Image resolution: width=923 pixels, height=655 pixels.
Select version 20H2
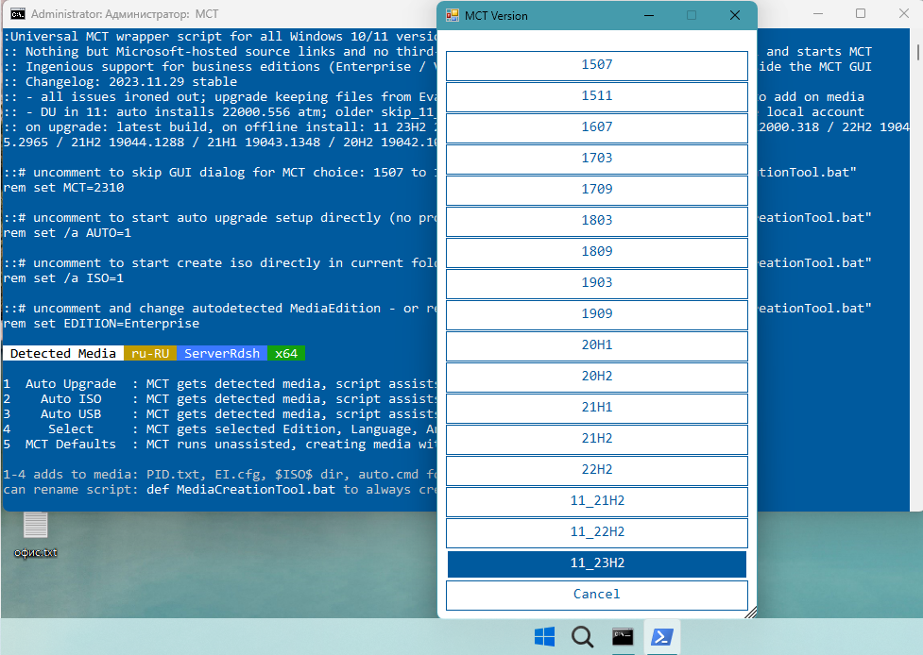point(597,377)
